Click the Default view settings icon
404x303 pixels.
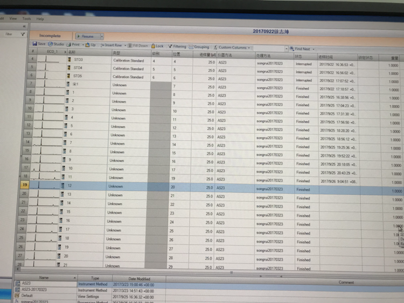17,295
